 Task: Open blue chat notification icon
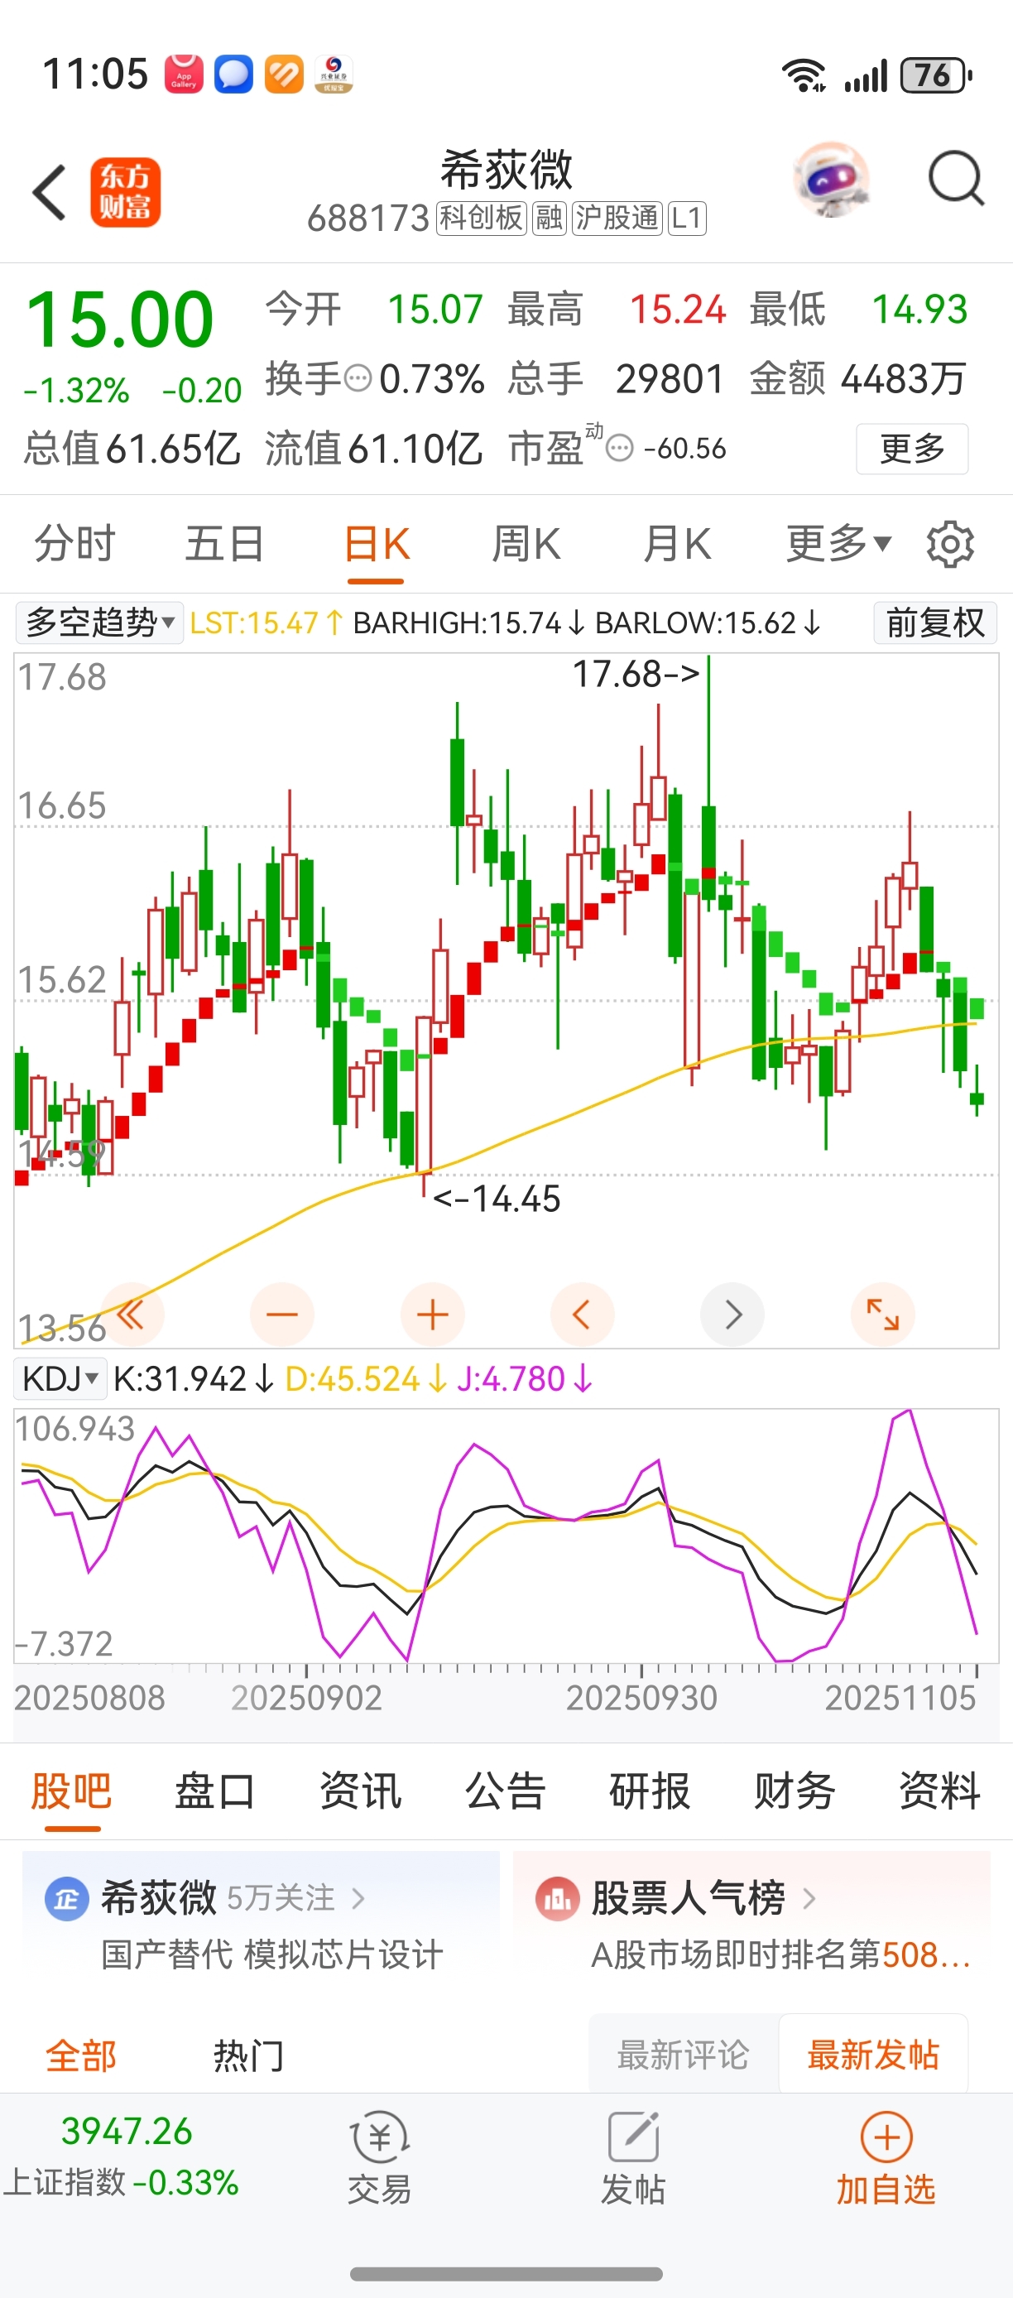point(233,74)
